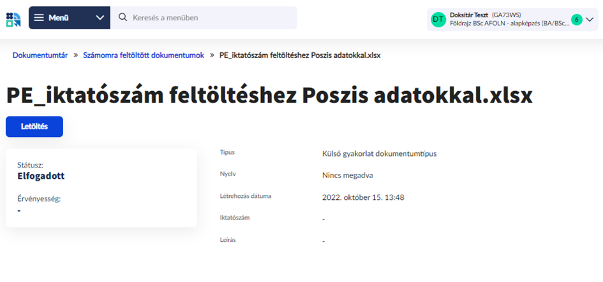Expand the Menü dropdown chevron
Screen dimensions: 603x282
point(100,18)
